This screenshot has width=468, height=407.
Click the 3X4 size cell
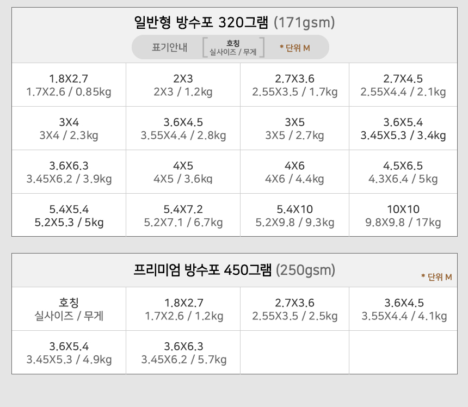pyautogui.click(x=69, y=128)
